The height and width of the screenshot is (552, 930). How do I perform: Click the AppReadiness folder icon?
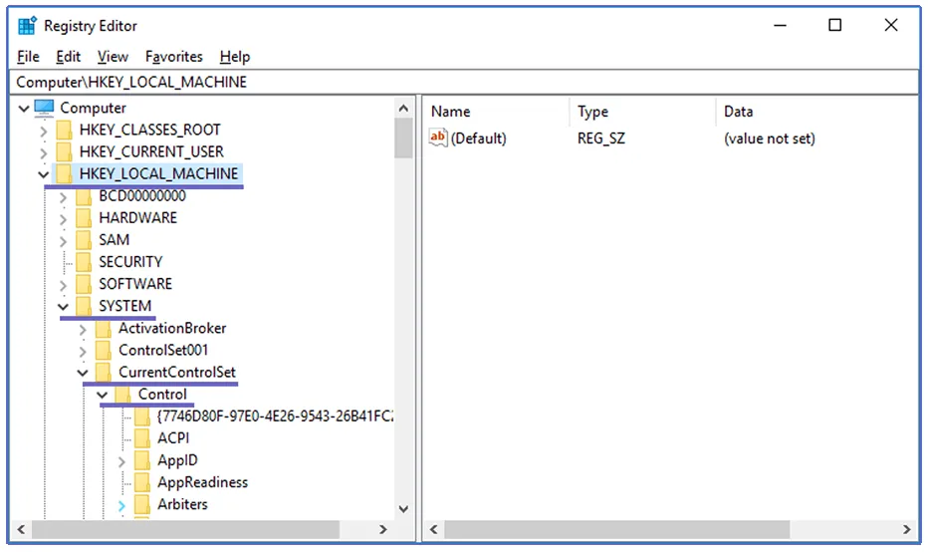142,482
